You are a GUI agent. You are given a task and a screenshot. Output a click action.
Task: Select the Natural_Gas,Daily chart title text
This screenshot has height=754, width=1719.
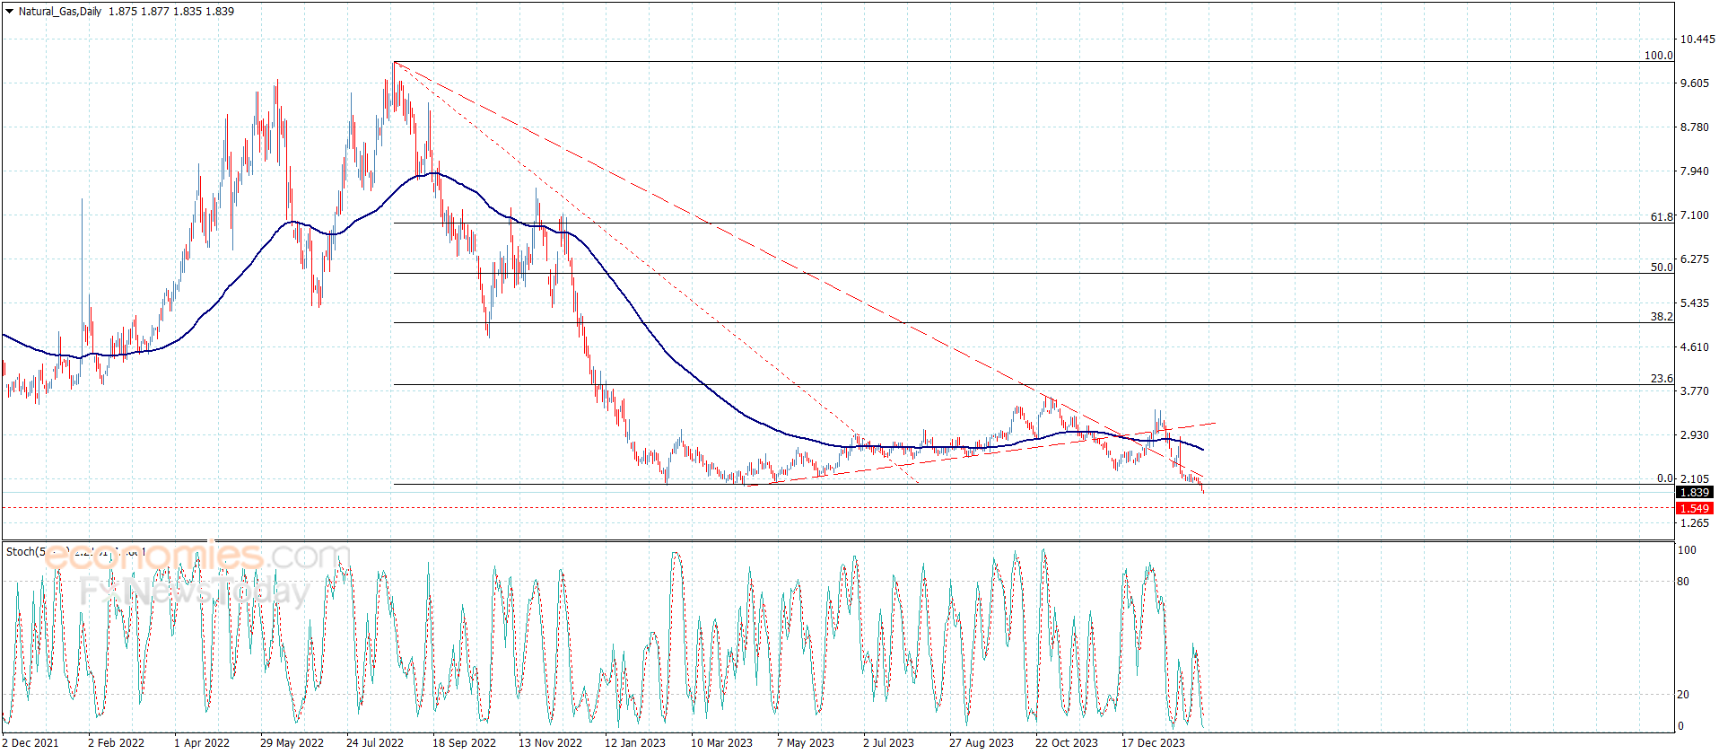pos(60,12)
